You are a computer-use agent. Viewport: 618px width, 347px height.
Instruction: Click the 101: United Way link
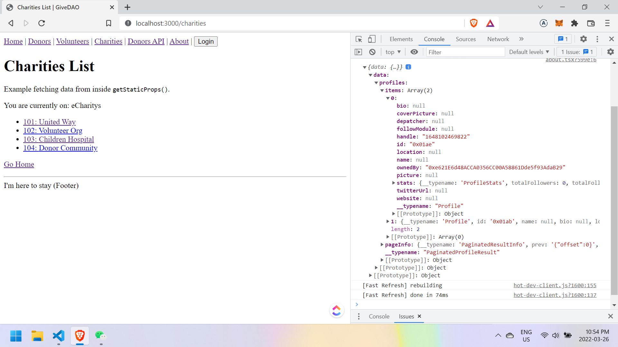point(49,122)
